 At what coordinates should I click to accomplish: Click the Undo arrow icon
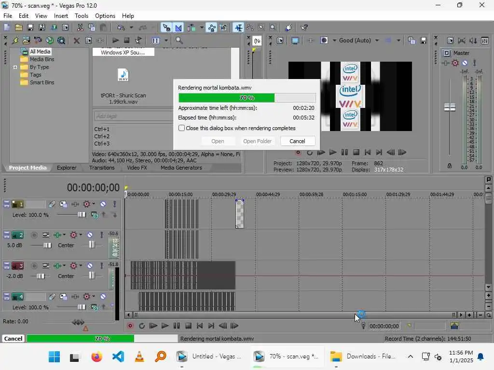(121, 27)
